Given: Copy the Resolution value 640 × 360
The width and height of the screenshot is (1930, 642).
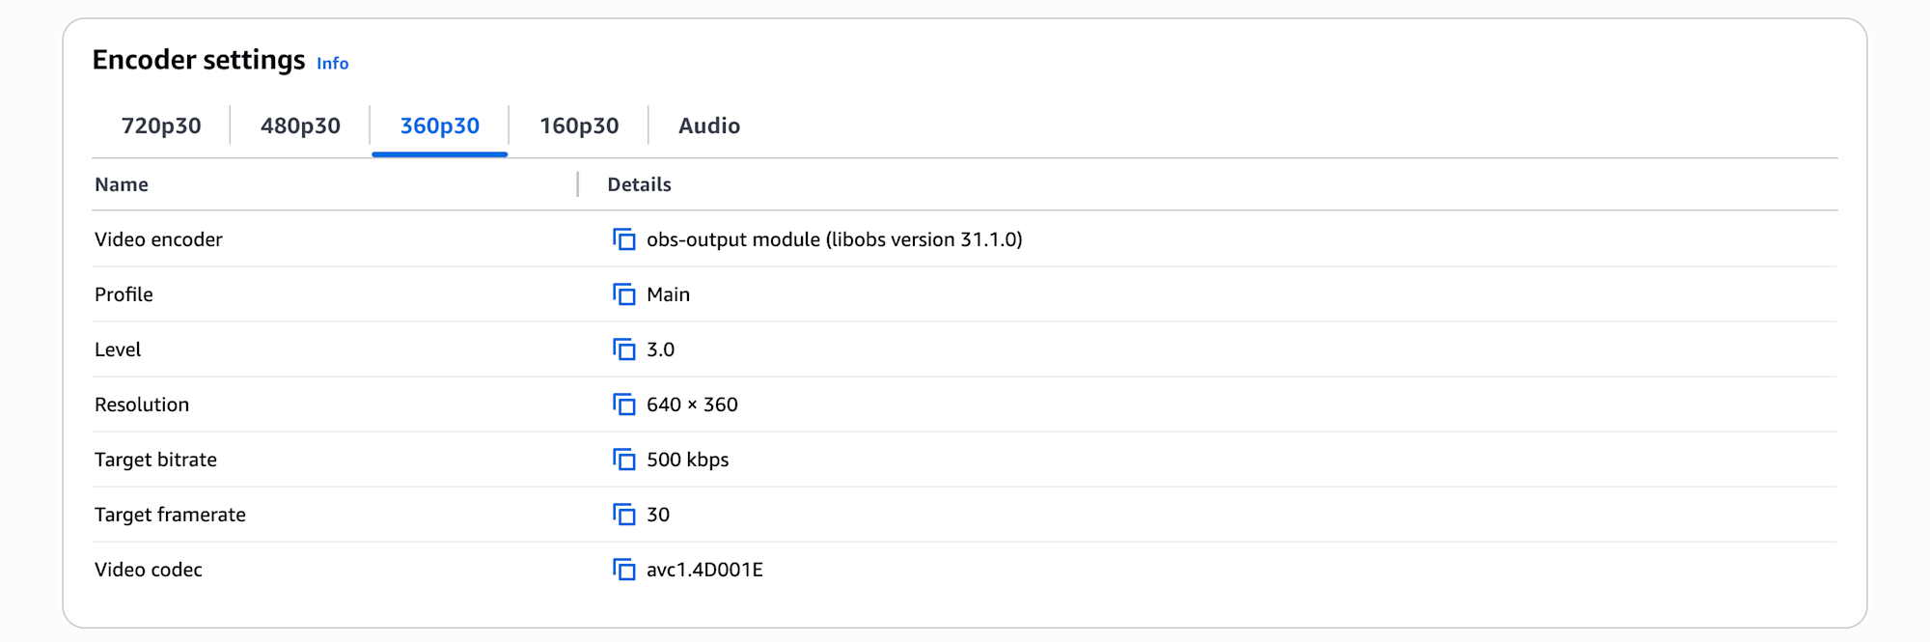Looking at the screenshot, I should 624,405.
